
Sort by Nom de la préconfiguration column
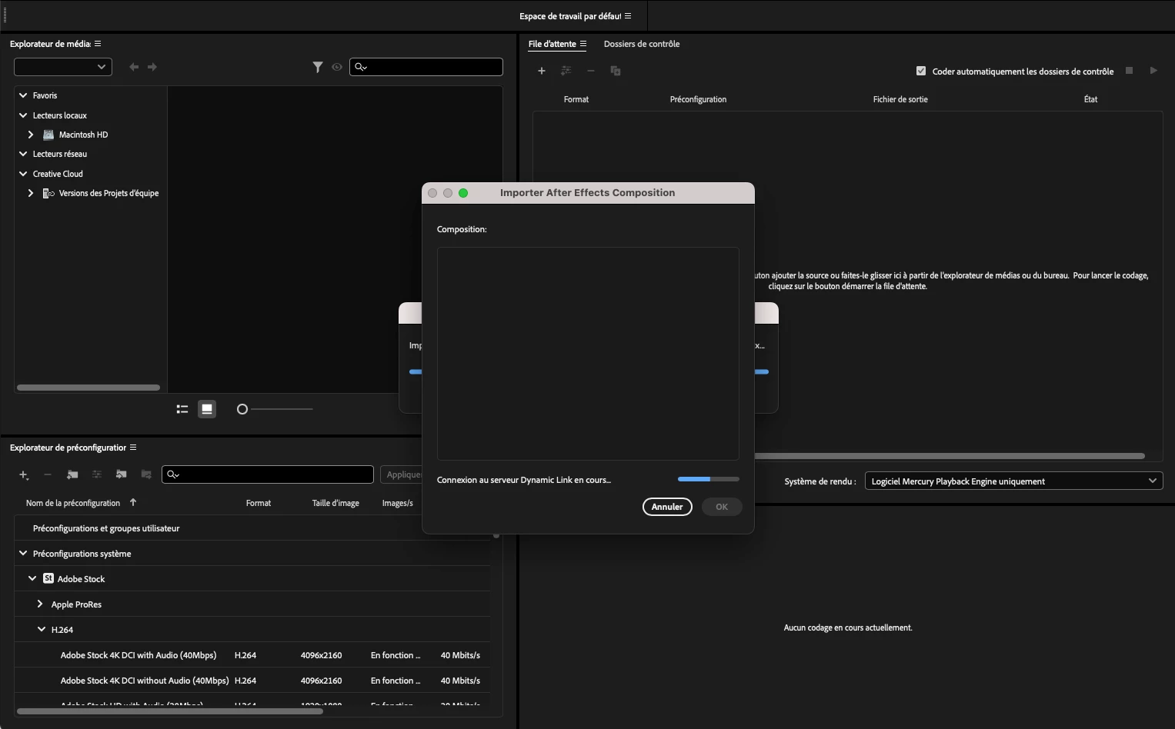coord(73,503)
